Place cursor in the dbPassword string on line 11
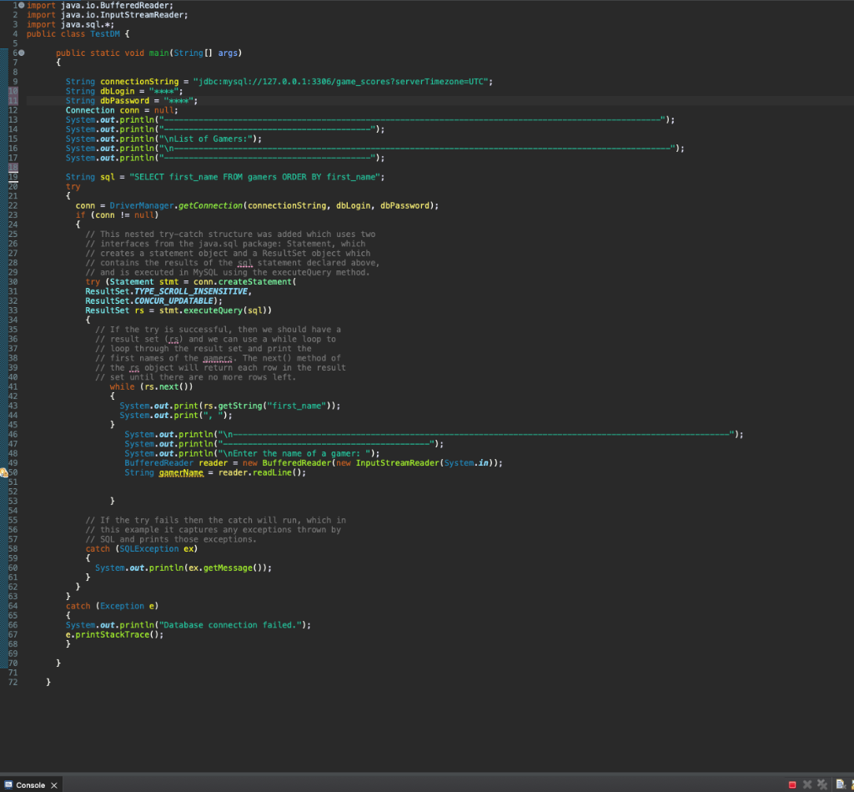 coord(178,101)
